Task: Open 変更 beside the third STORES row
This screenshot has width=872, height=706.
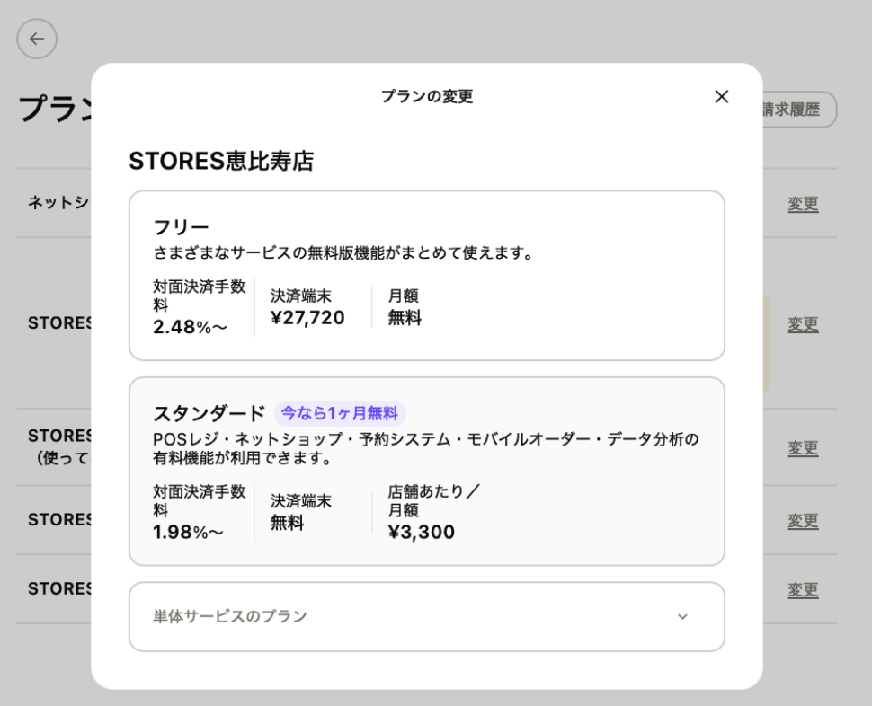Action: [x=802, y=447]
